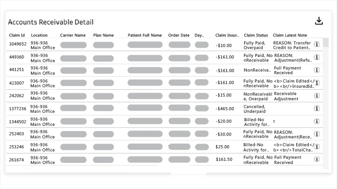Select claim id 441251

point(16,69)
